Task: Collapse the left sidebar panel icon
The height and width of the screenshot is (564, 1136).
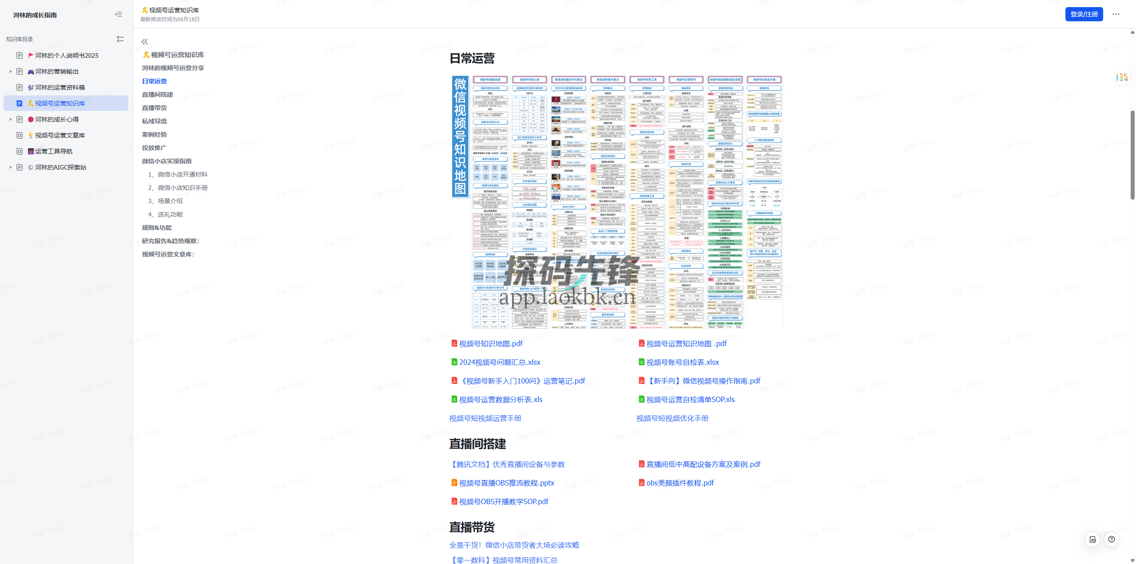Action: pos(118,14)
